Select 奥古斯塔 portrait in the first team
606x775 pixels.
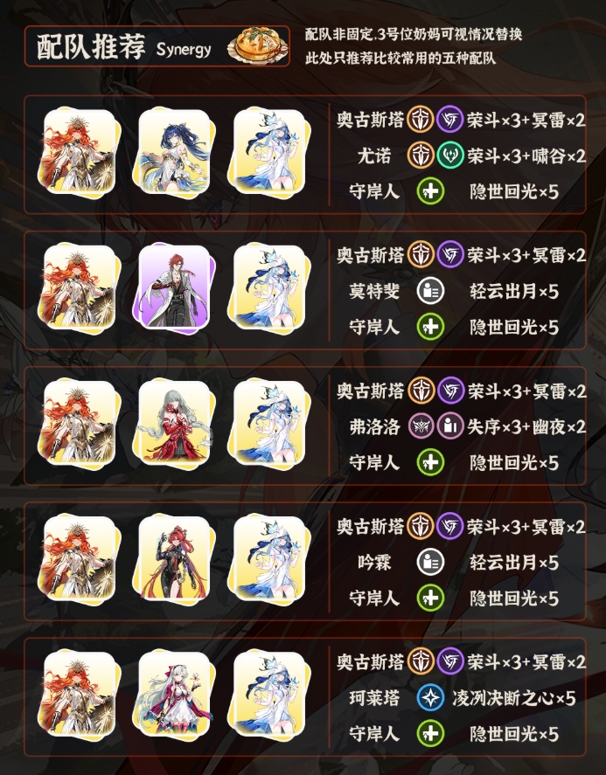pyautogui.click(x=80, y=152)
